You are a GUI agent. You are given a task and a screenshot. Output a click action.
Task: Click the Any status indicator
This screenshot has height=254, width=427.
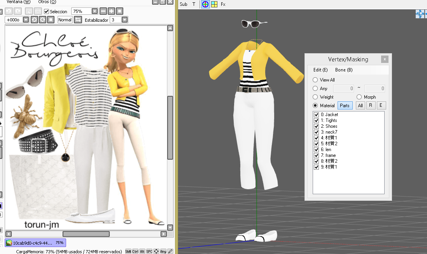click(163, 252)
